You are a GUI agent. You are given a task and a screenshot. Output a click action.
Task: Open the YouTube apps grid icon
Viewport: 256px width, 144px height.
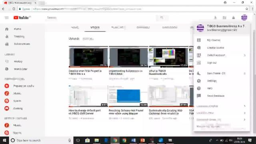pyautogui.click(x=224, y=18)
